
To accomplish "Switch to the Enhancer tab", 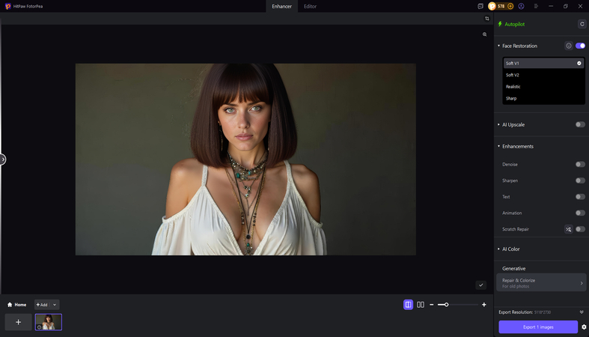I will coord(281,7).
